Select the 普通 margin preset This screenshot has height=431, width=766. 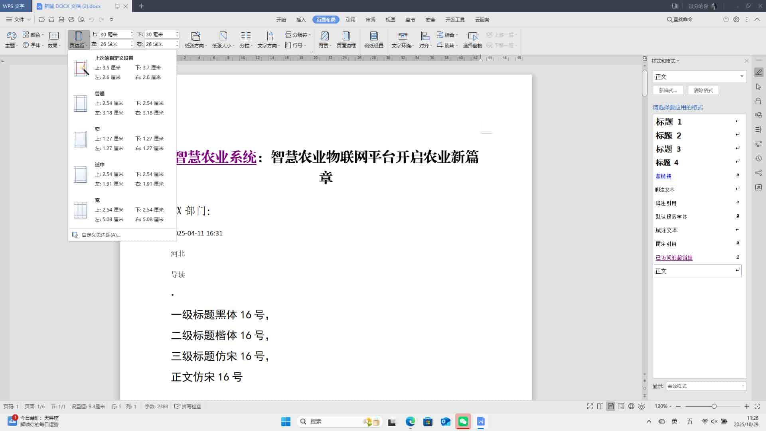(x=122, y=103)
